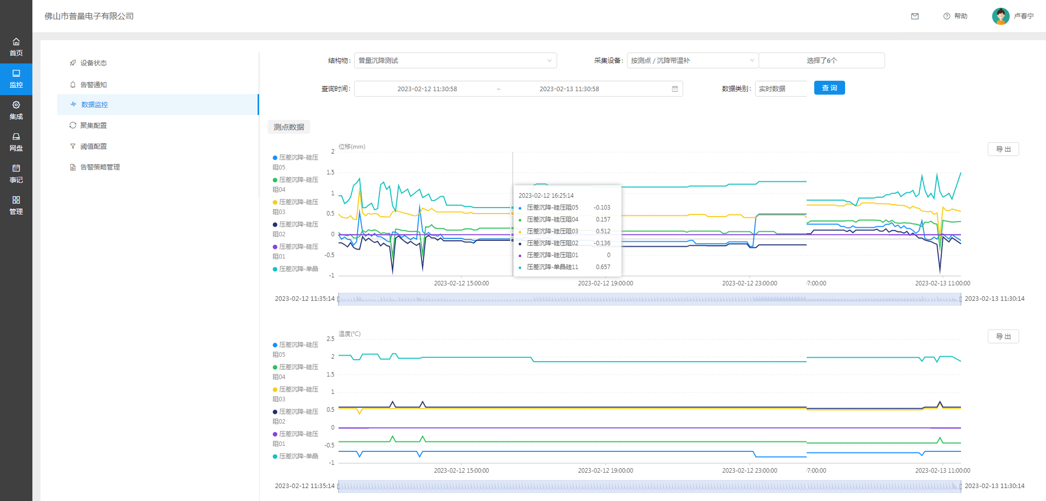The image size is (1046, 501).
Task: Click the 管理 grid icon
Action: pyautogui.click(x=16, y=200)
